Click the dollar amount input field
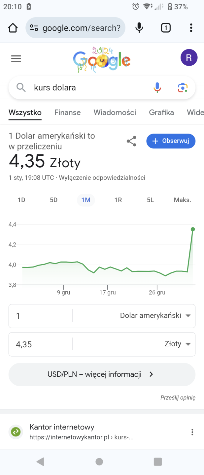 coord(40,316)
